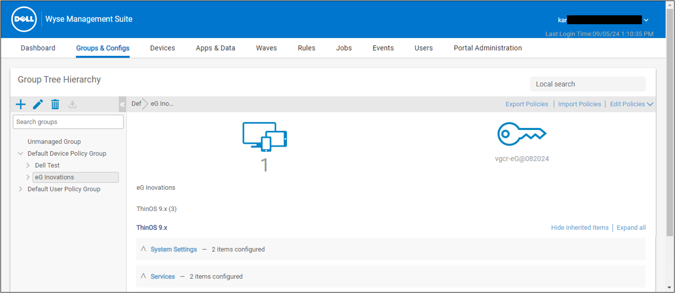Click the group token key icon
Viewport: 675px width, 293px height.
coord(522,133)
